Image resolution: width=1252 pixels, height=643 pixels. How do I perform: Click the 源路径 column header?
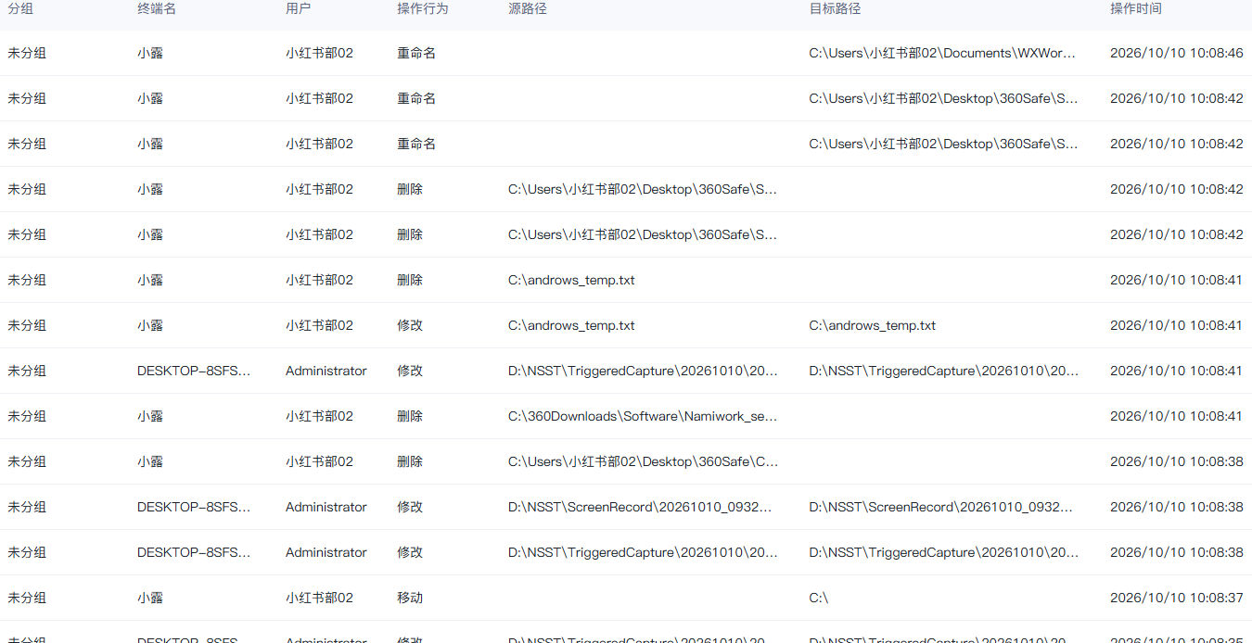[x=527, y=8]
